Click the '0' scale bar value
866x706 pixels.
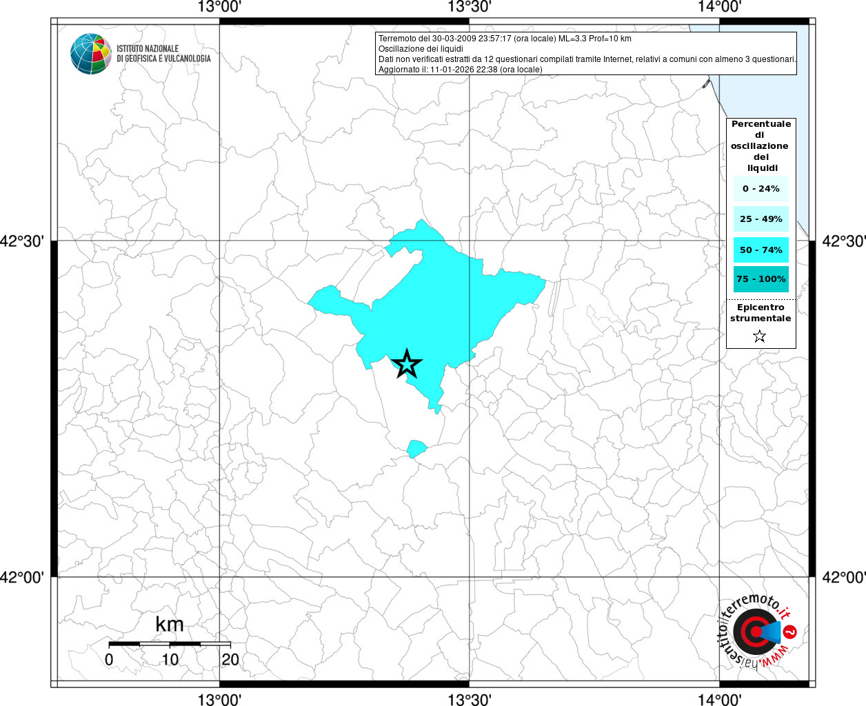pos(109,659)
